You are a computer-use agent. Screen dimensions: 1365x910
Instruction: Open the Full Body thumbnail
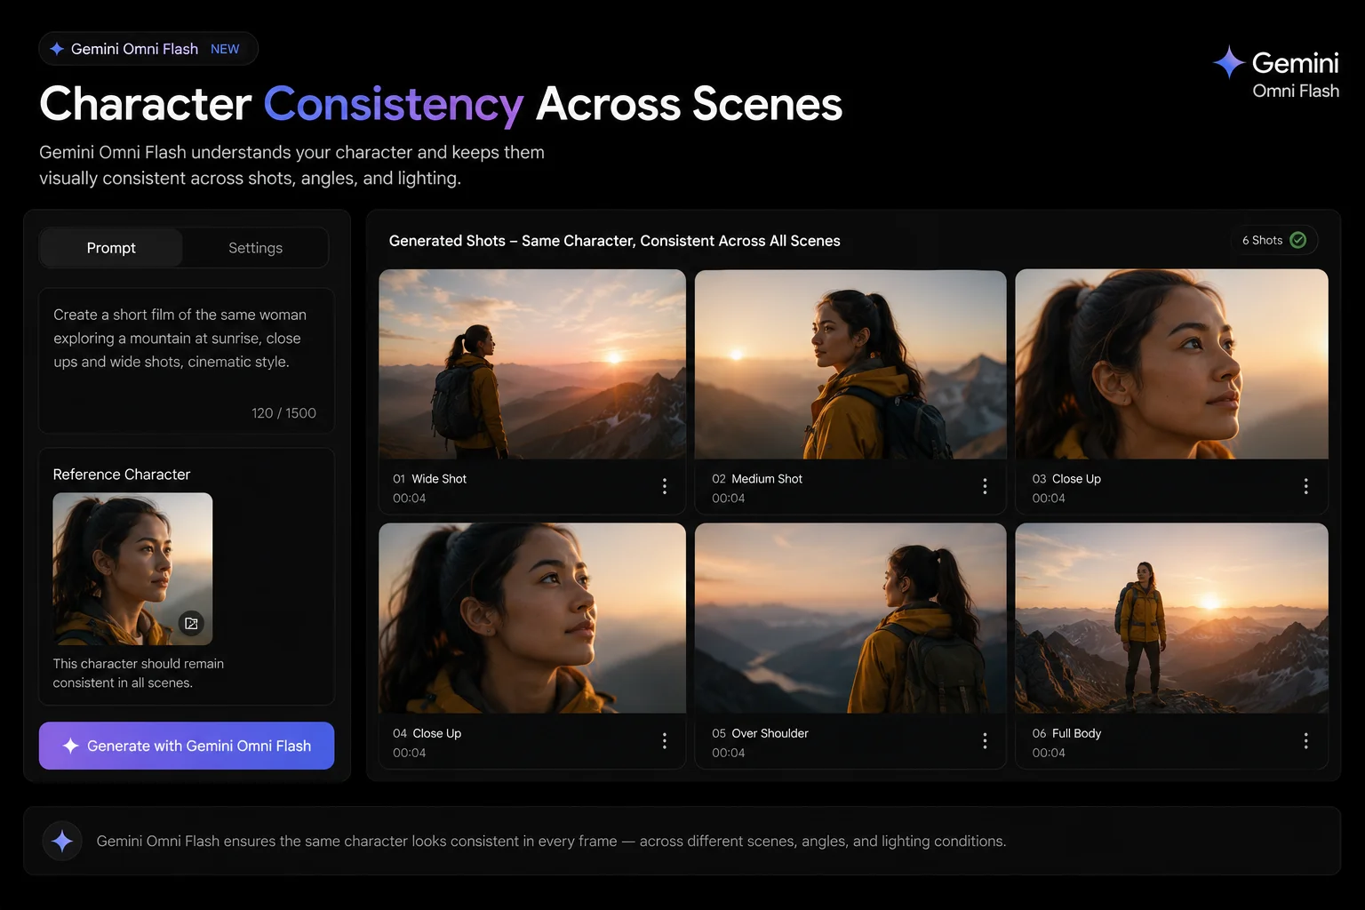[1171, 618]
